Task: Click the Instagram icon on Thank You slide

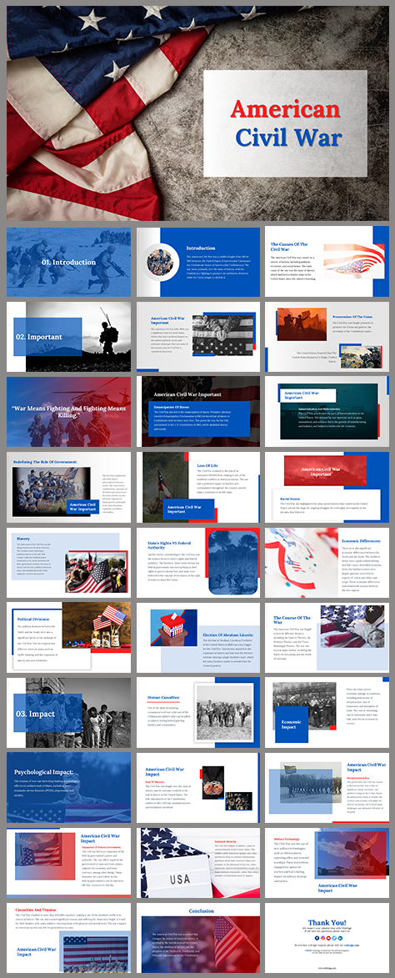Action: click(x=322, y=938)
